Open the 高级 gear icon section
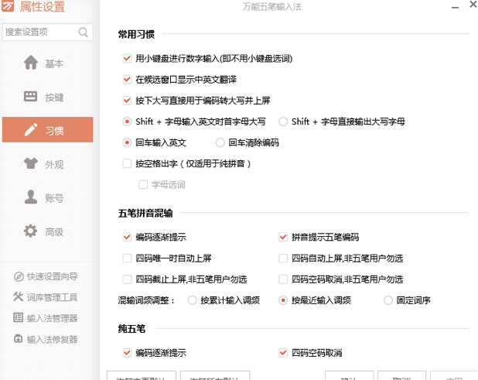Viewport: 478px width, 380px height. point(31,231)
